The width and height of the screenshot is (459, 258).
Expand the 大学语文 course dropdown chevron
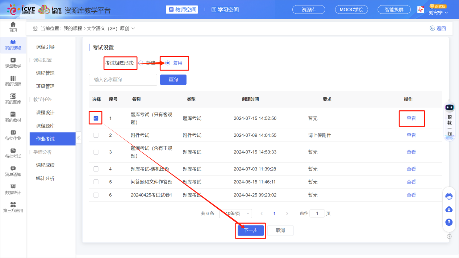(133, 29)
